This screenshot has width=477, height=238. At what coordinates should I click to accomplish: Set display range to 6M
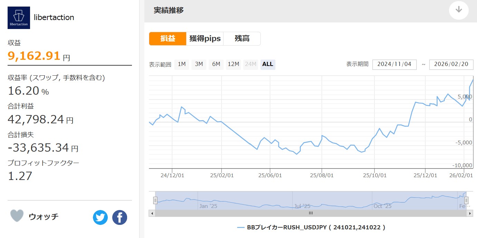[216, 64]
